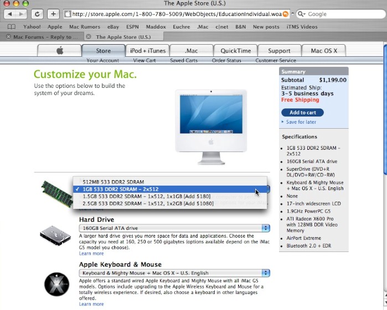Open the Apple Keyboard & Mouse dropdown
Viewport: 387px width, 310px height.
[174, 273]
